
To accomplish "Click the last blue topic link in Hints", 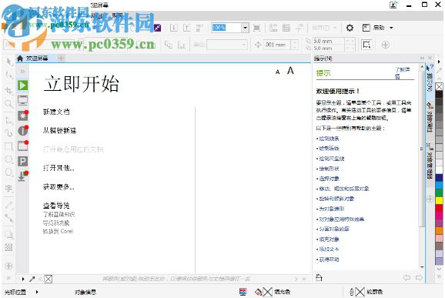I will tap(329, 259).
